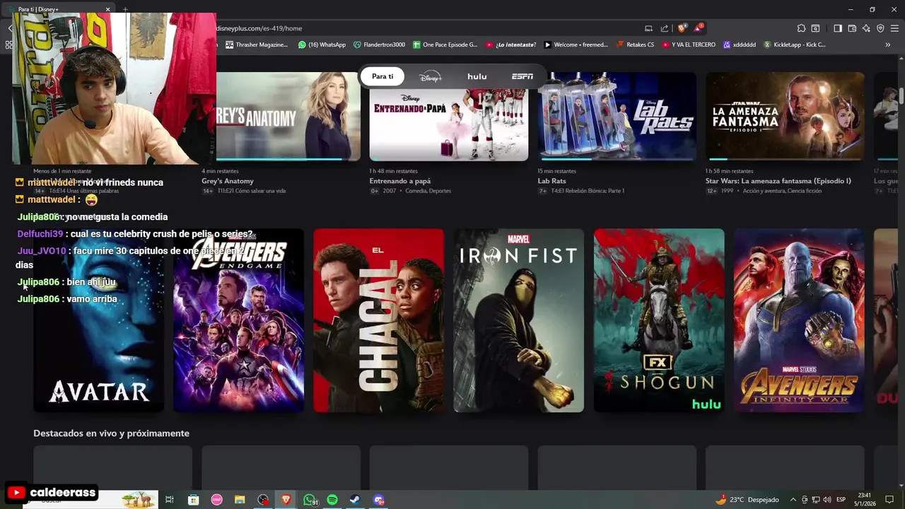The width and height of the screenshot is (905, 509).
Task: Open the OBS Studio taskbar icon
Action: click(263, 500)
